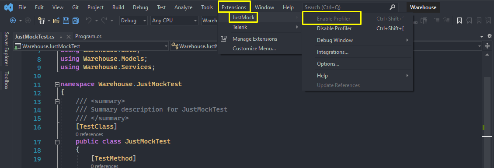Pin the JustMockTest.cs tab

coord(60,37)
